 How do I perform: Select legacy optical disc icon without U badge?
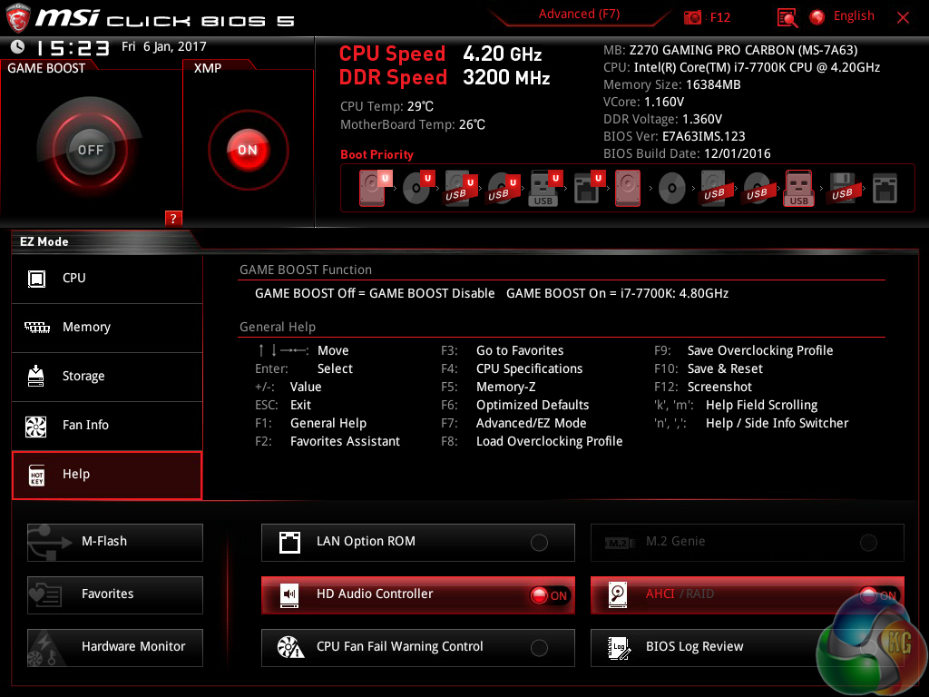point(672,189)
